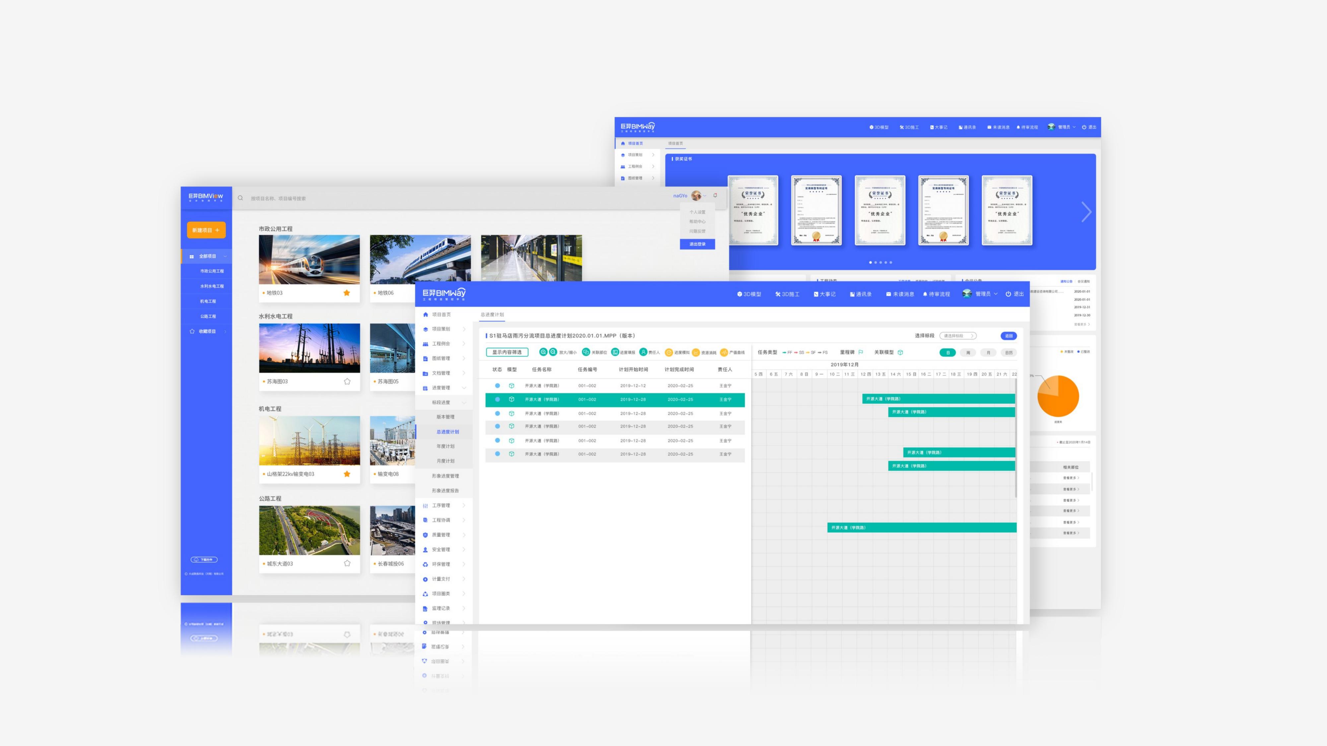
Task: Click 退出登录 in user dropdown menu
Action: pos(697,244)
